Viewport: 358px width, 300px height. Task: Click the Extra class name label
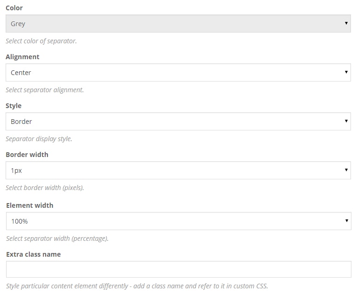[x=34, y=254]
